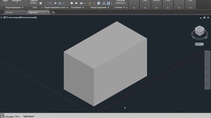Click the ShowMotion icon on navigation bar
This screenshot has height=118, width=211.
tap(207, 84)
